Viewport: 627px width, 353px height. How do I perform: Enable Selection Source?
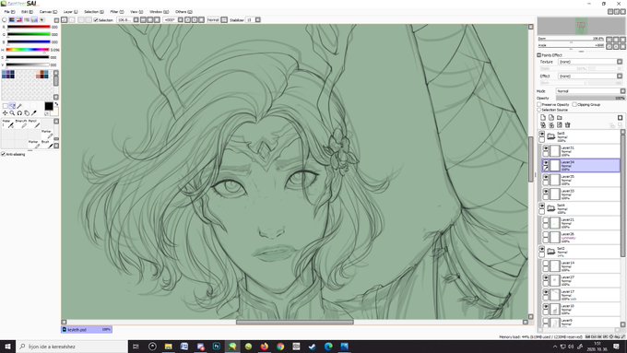click(539, 110)
